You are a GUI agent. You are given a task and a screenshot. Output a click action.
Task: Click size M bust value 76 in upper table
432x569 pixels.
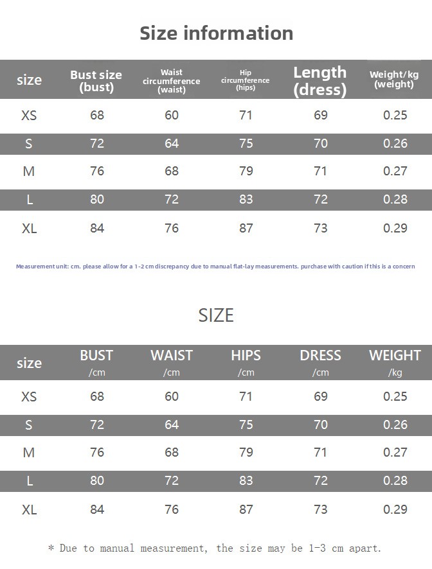point(97,171)
